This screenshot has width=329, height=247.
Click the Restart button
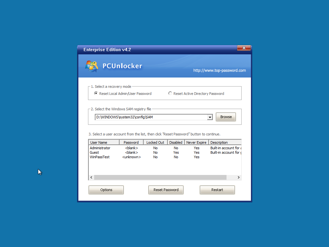coord(217,190)
